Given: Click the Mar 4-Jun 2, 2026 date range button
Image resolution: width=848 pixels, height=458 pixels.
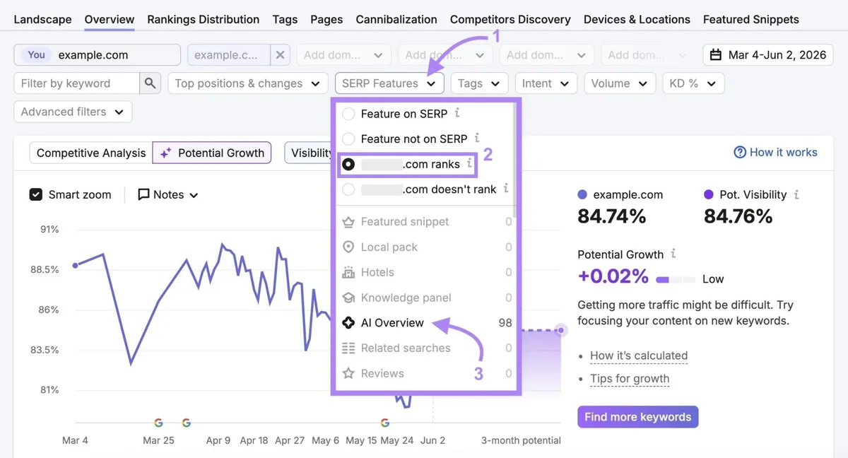Looking at the screenshot, I should pos(768,54).
